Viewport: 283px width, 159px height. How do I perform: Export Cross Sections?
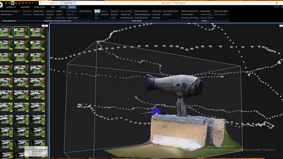coord(220,15)
